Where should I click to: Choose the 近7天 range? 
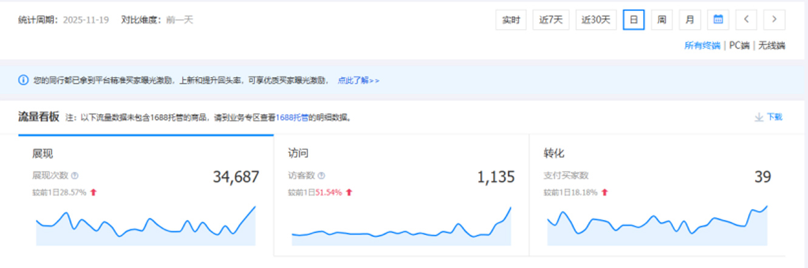click(551, 19)
